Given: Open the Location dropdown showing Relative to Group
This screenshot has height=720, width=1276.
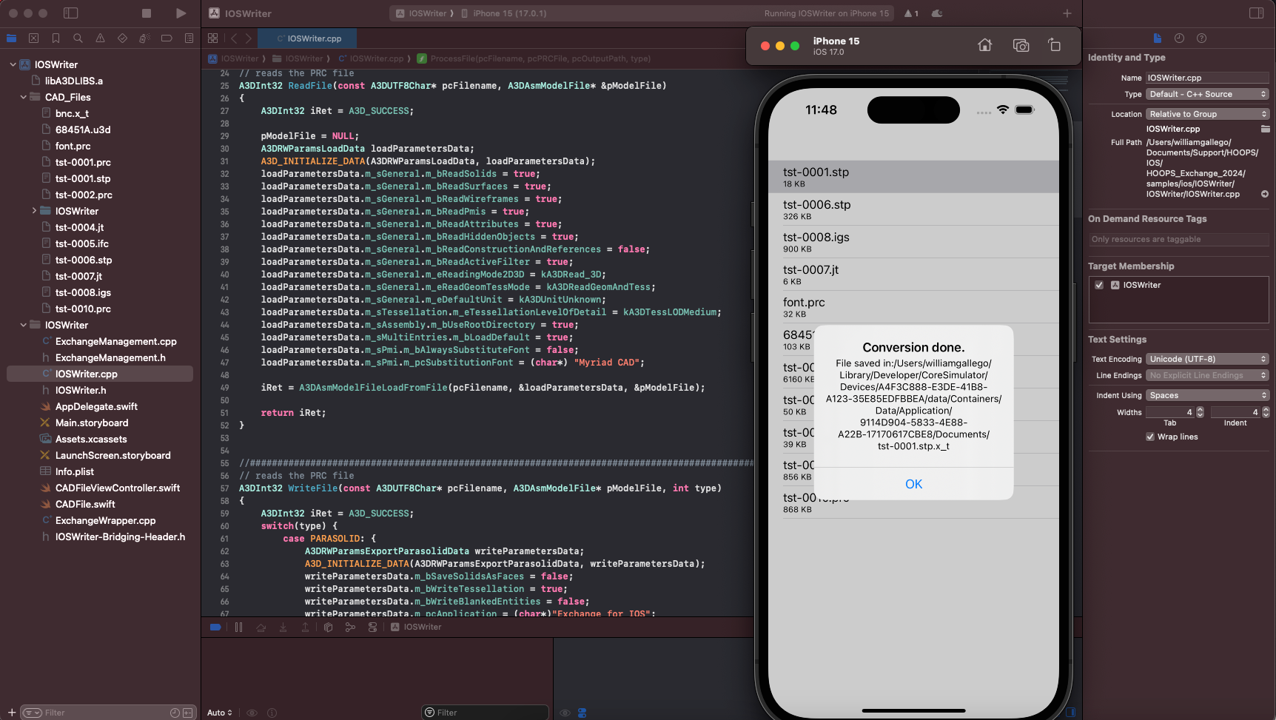Looking at the screenshot, I should (1207, 113).
